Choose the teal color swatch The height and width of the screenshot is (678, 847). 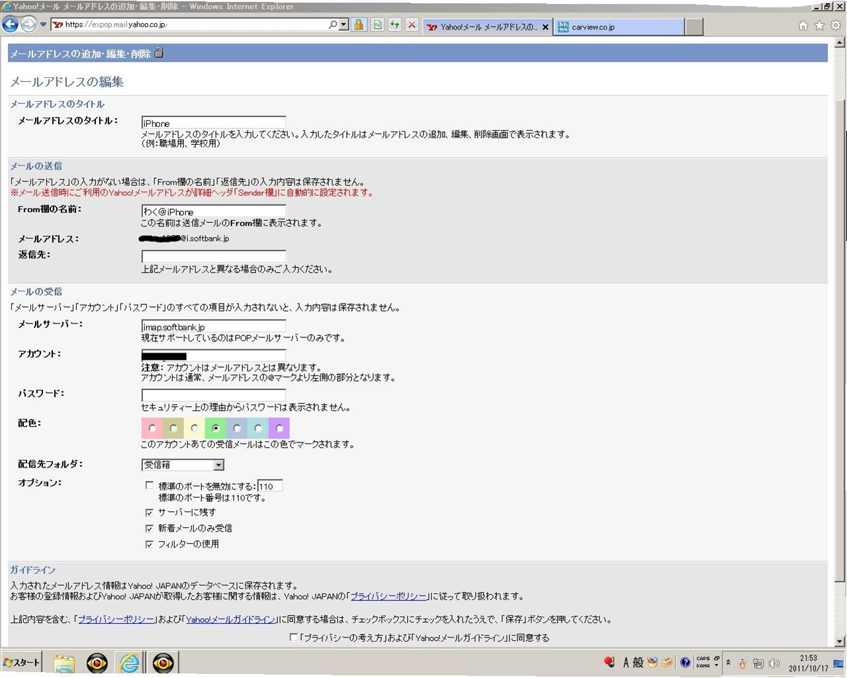(258, 428)
